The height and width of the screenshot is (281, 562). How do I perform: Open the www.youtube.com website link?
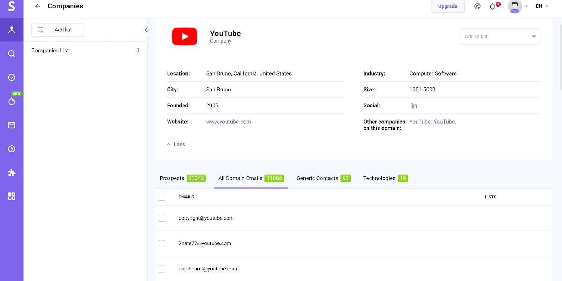(x=228, y=122)
